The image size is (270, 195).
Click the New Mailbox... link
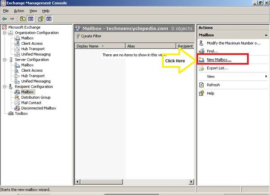219,60
